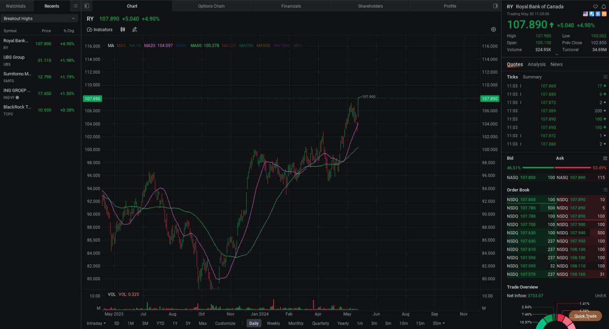Open chart settings hexagon icon
This screenshot has width=609, height=329.
tap(493, 30)
